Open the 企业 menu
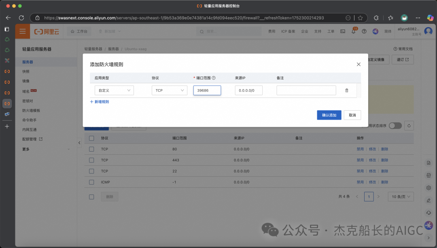 (305, 31)
